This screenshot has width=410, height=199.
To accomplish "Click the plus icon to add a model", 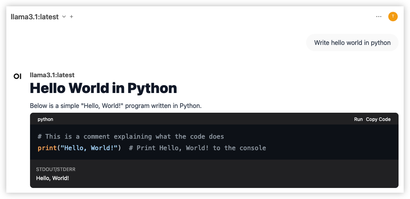I will click(x=71, y=17).
